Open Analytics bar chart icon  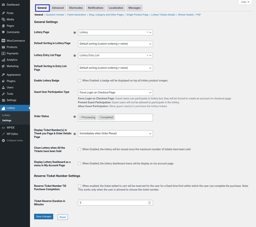(x=3, y=60)
